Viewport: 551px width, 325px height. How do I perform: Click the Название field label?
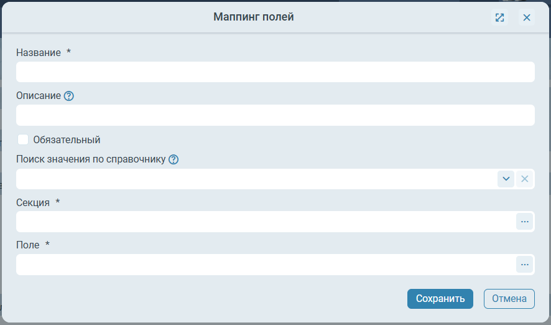pos(39,53)
